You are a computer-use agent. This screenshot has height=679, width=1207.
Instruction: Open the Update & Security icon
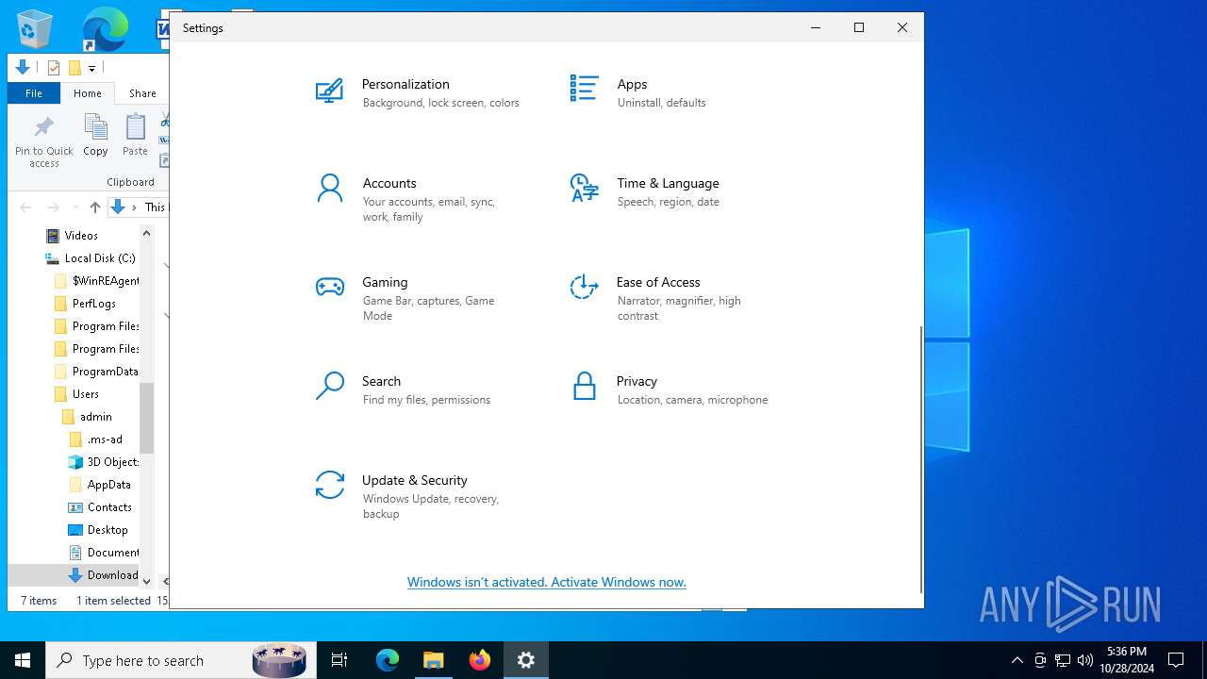(x=329, y=485)
